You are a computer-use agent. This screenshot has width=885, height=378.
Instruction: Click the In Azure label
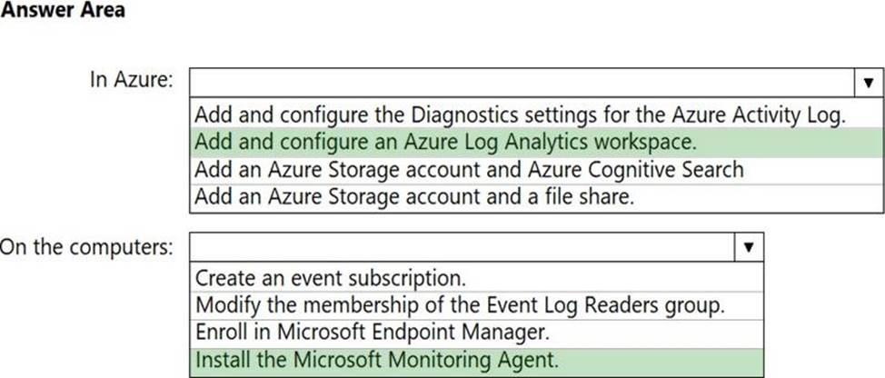130,80
